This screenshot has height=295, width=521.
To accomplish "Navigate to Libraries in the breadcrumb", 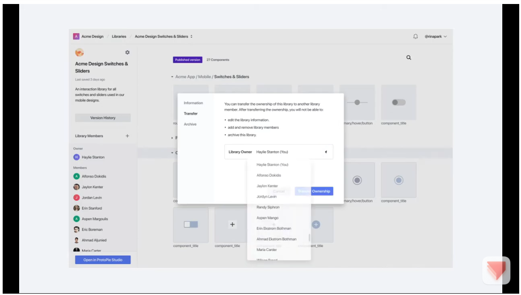I will [x=119, y=36].
